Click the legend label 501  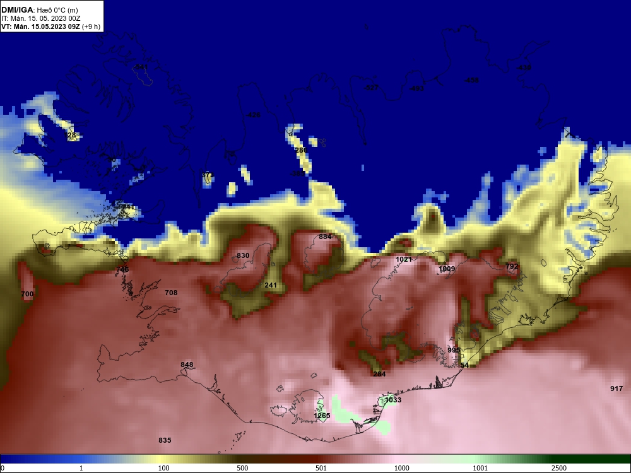[321, 468]
